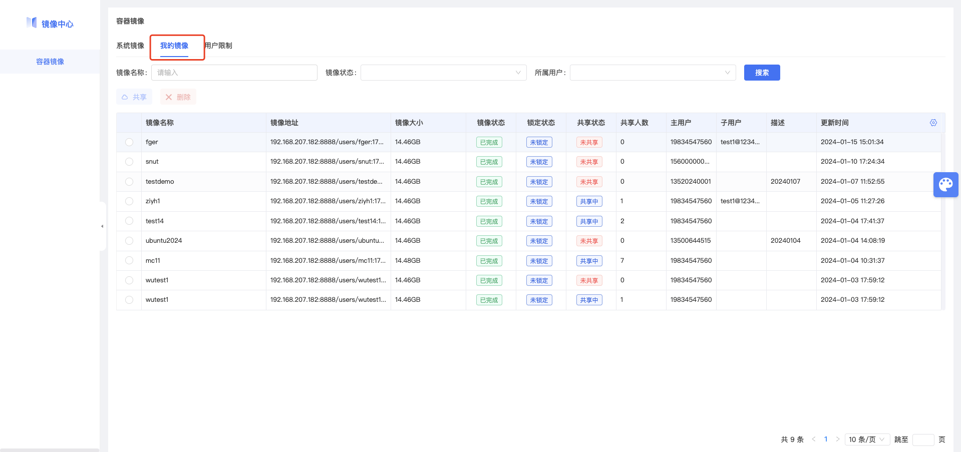
Task: Select the radio button for fger
Action: (129, 142)
